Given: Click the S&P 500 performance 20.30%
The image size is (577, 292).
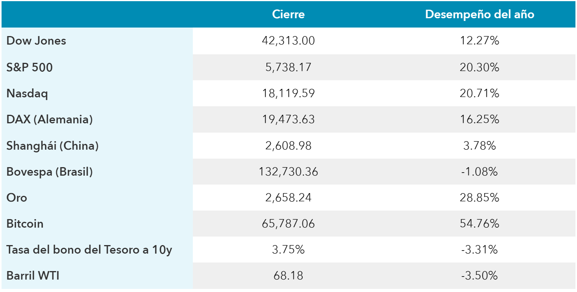Looking at the screenshot, I should [479, 67].
